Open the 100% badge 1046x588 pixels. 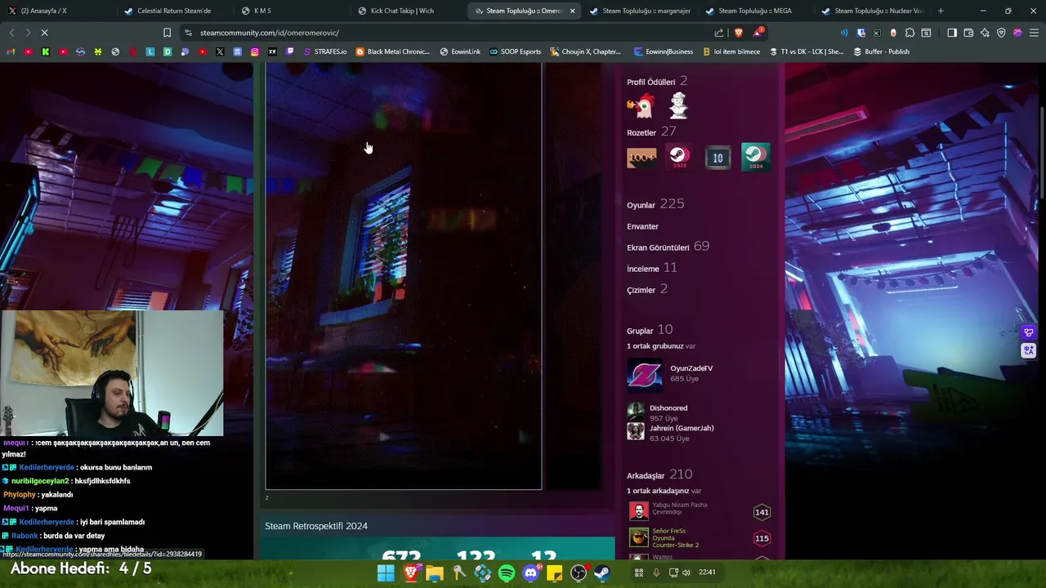[641, 157]
